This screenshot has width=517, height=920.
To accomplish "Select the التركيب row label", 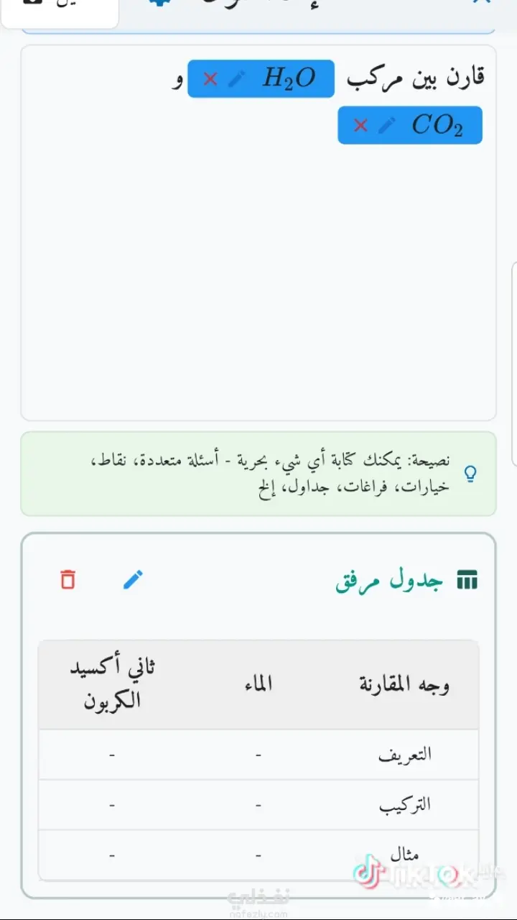I will coord(405,805).
